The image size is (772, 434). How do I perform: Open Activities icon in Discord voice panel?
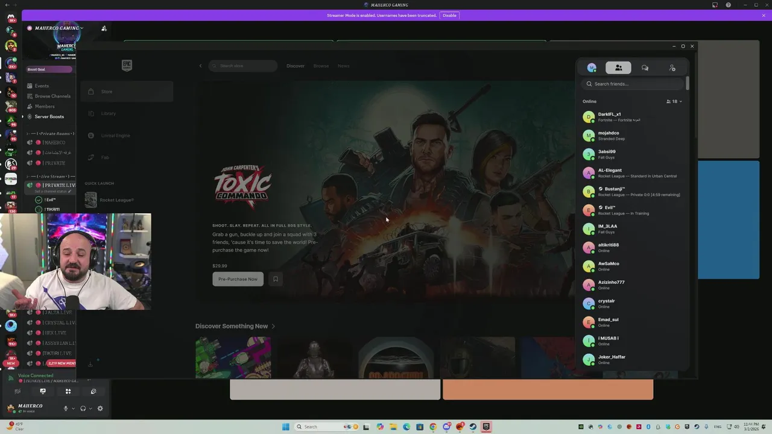pos(68,392)
